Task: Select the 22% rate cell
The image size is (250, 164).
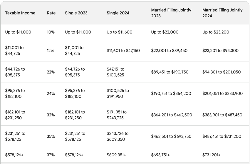Action: tap(51, 72)
